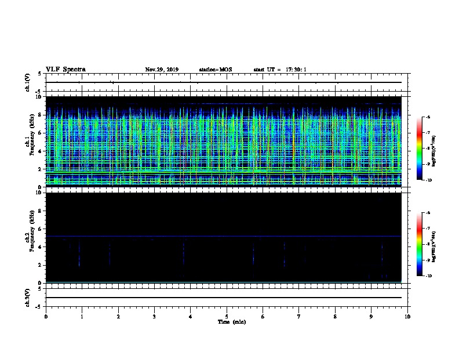Click the "6" kHz tick of ch.2 spectrogram
The image size is (459, 355).
pyautogui.click(x=41, y=229)
